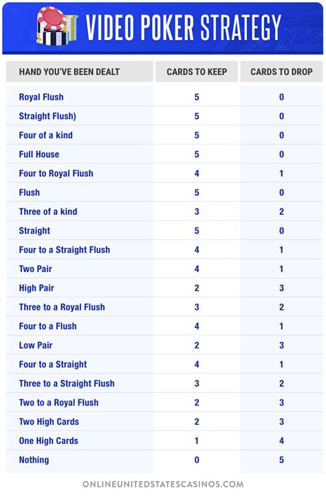Select the Hand You've Been Dealt header
This screenshot has height=497, width=326.
pyautogui.click(x=69, y=72)
